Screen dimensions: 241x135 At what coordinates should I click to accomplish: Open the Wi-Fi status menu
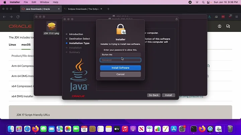(197, 2)
